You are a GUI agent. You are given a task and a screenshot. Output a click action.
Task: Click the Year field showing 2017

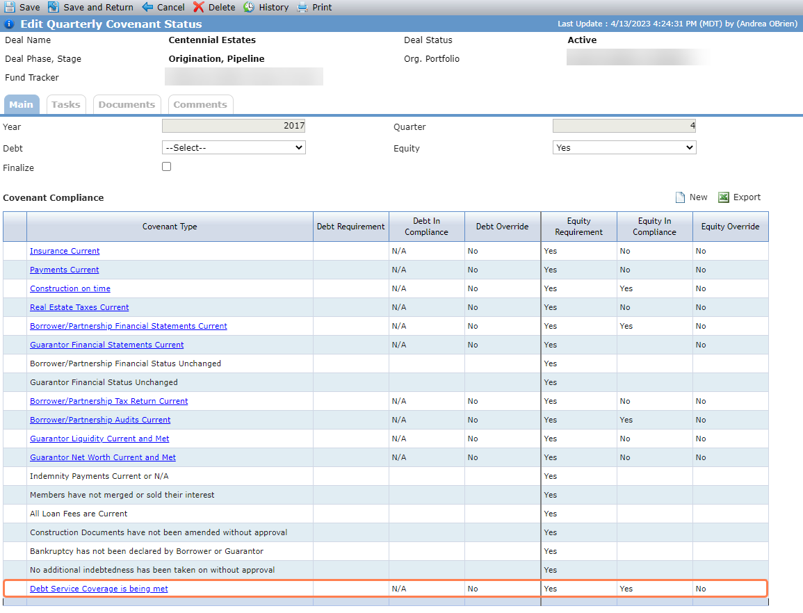[234, 126]
